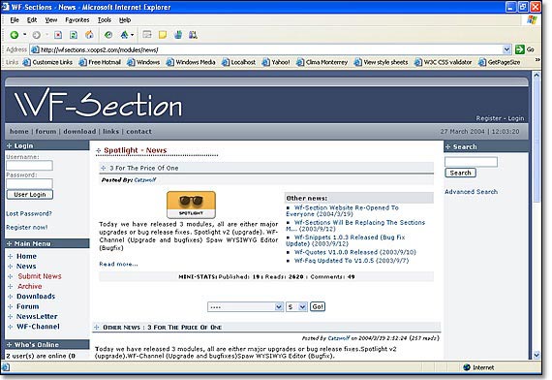The width and height of the screenshot is (552, 380).
Task: Open the GetPageSize links bar shortcut
Action: tap(500, 62)
